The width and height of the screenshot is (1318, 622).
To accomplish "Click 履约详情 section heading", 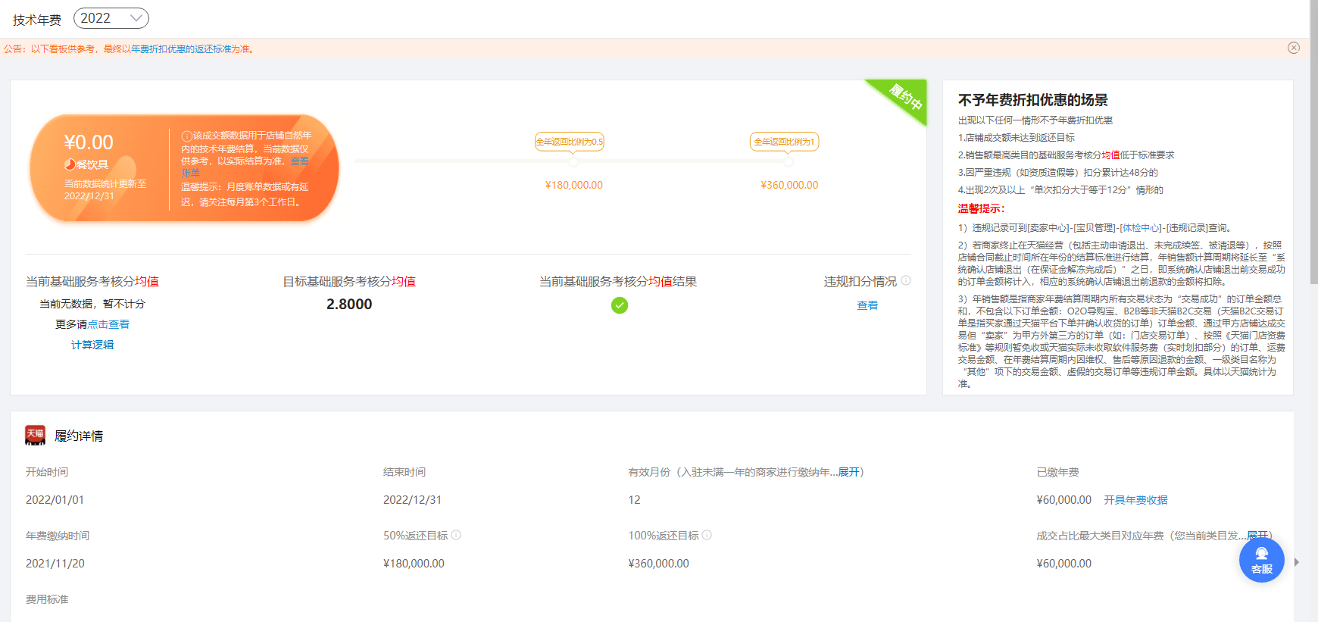I will (79, 436).
